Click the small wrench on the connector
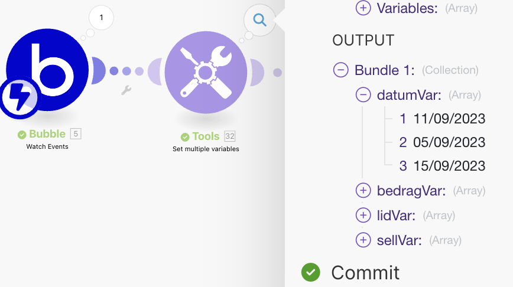The image size is (513, 287). [x=126, y=90]
